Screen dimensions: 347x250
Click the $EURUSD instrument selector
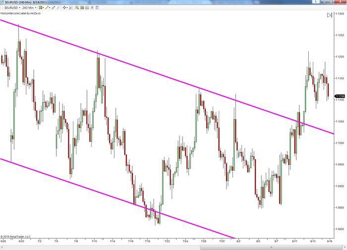[11, 8]
